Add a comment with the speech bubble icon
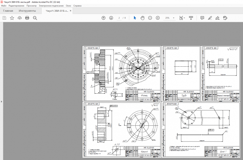Screen dimensions: 243x160 click(202, 18)
